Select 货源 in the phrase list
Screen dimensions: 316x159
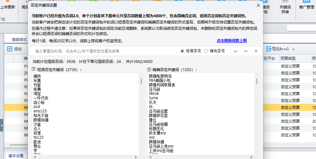point(37,133)
